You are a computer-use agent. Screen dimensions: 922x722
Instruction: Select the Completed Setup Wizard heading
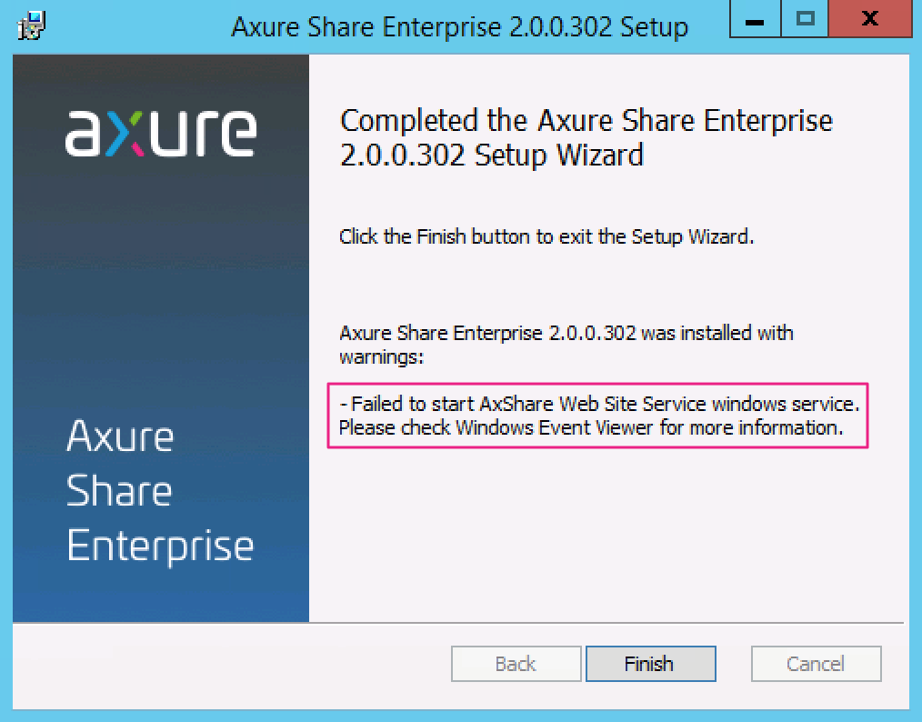click(x=586, y=138)
